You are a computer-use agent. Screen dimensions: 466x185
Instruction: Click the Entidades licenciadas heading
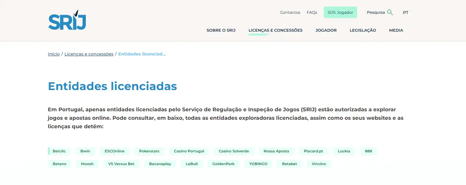(112, 86)
